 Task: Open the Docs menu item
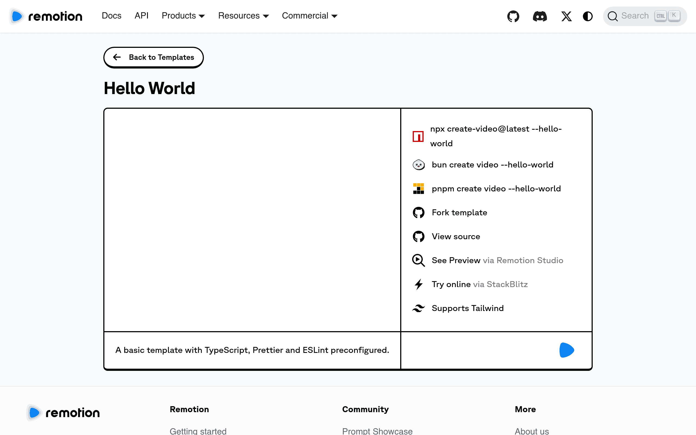[x=111, y=16]
